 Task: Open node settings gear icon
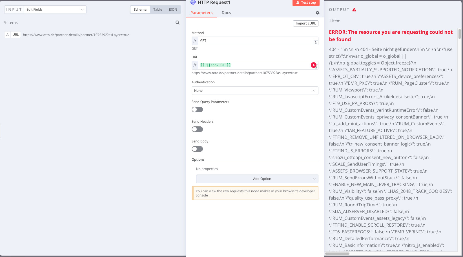tap(318, 13)
